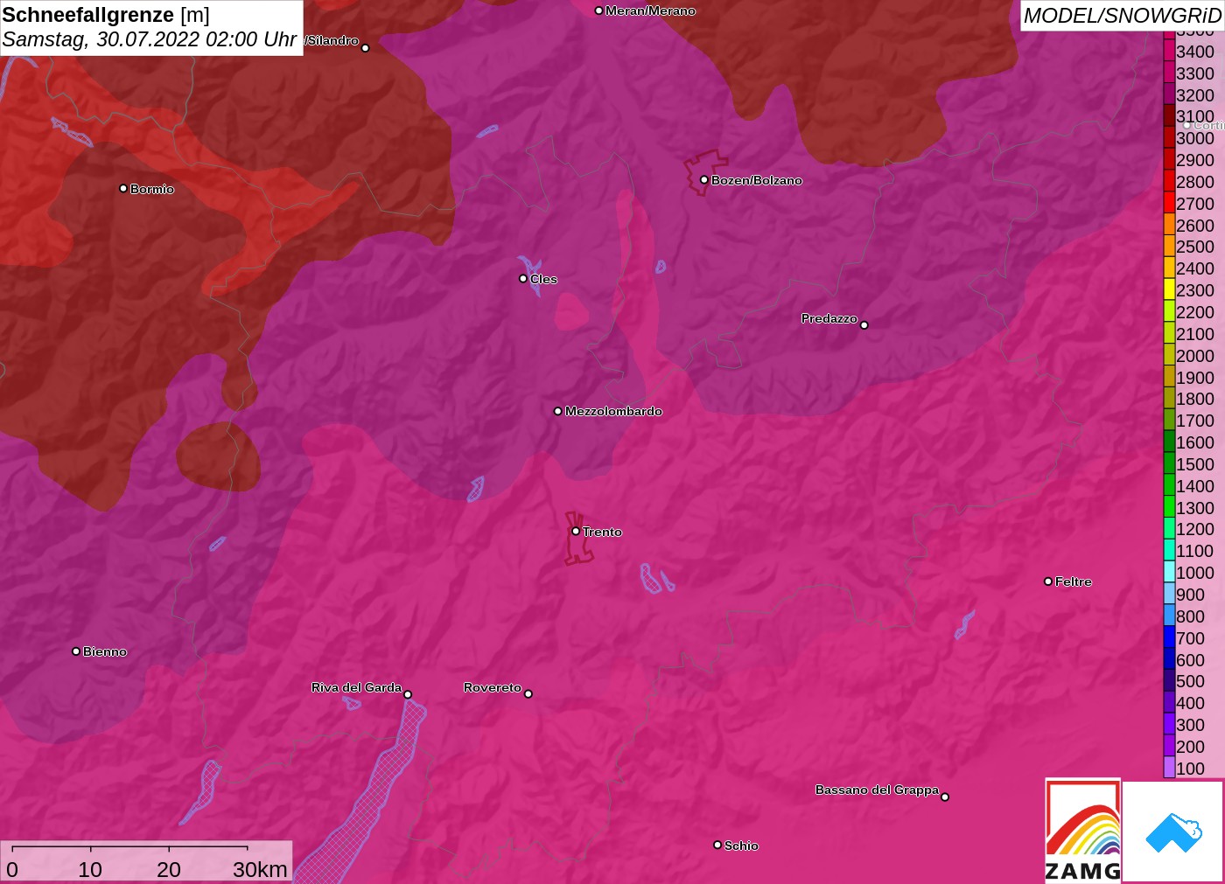Select the Meran/Merano city marker dot
Image resolution: width=1225 pixels, height=884 pixels.
pyautogui.click(x=598, y=10)
